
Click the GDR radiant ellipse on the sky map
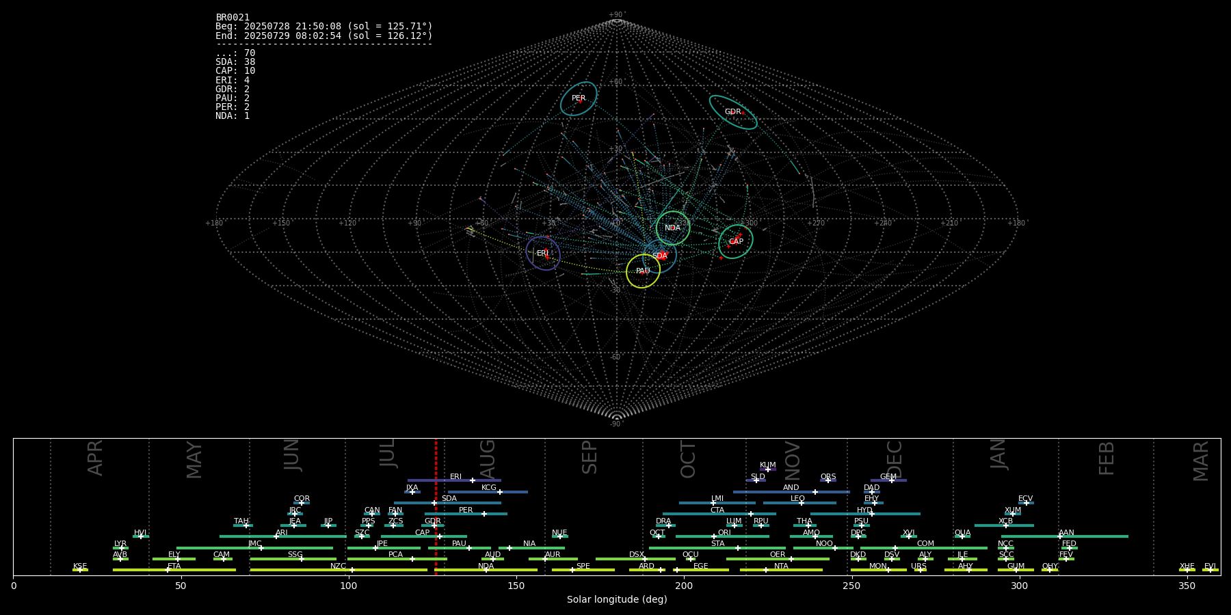coord(733,112)
